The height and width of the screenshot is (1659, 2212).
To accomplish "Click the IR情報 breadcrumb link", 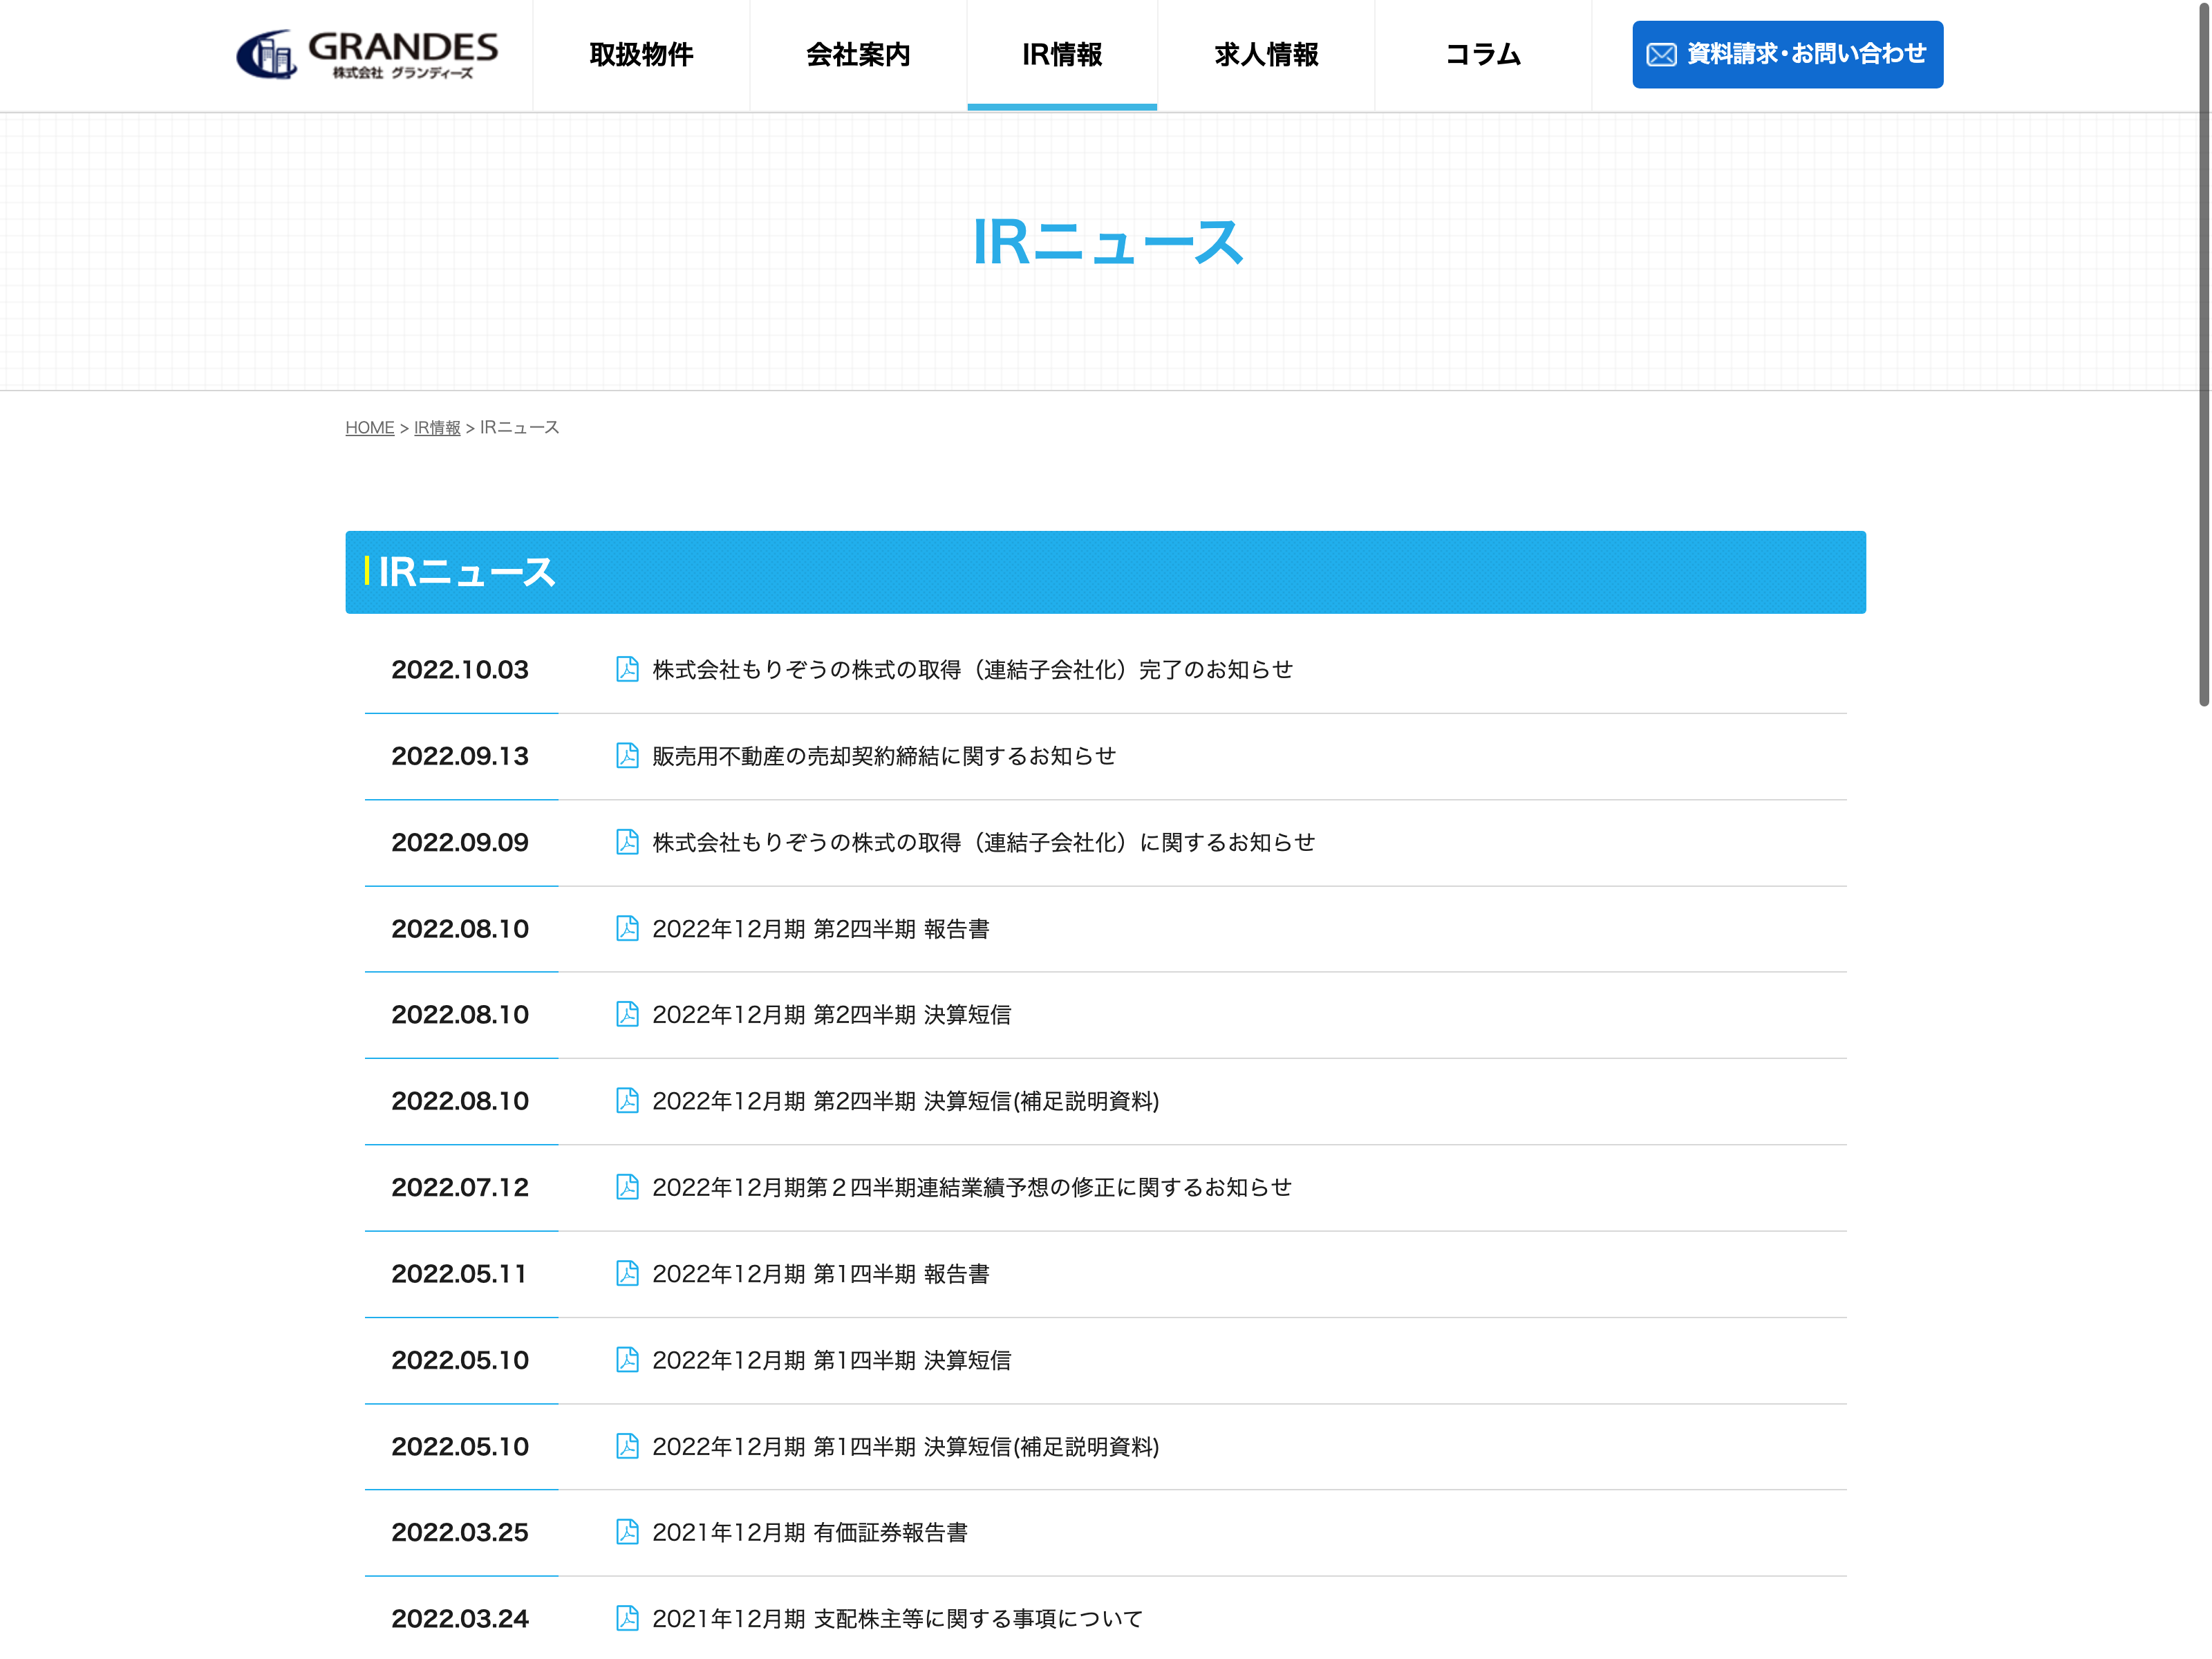I will pyautogui.click(x=437, y=428).
